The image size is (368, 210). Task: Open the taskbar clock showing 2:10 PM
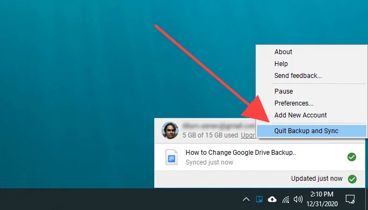pyautogui.click(x=322, y=199)
